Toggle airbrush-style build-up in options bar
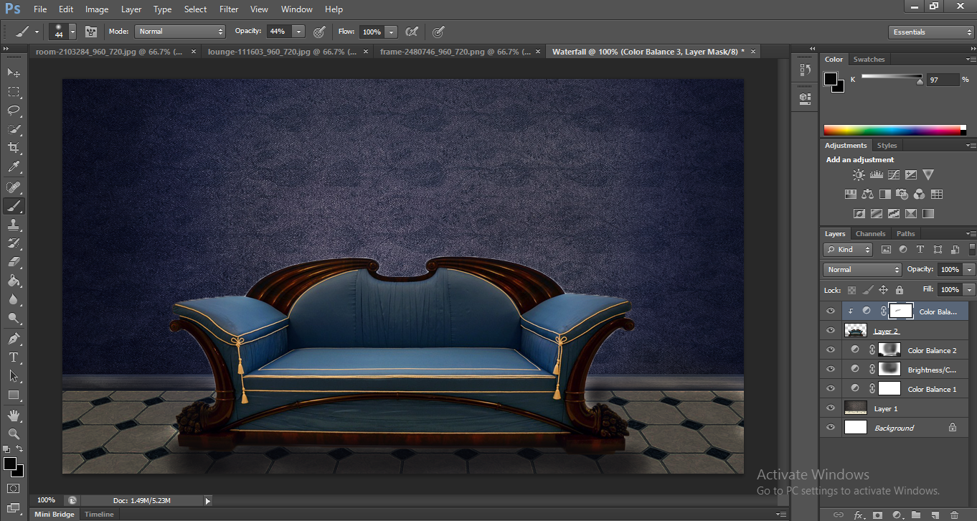The image size is (977, 521). pyautogui.click(x=412, y=32)
